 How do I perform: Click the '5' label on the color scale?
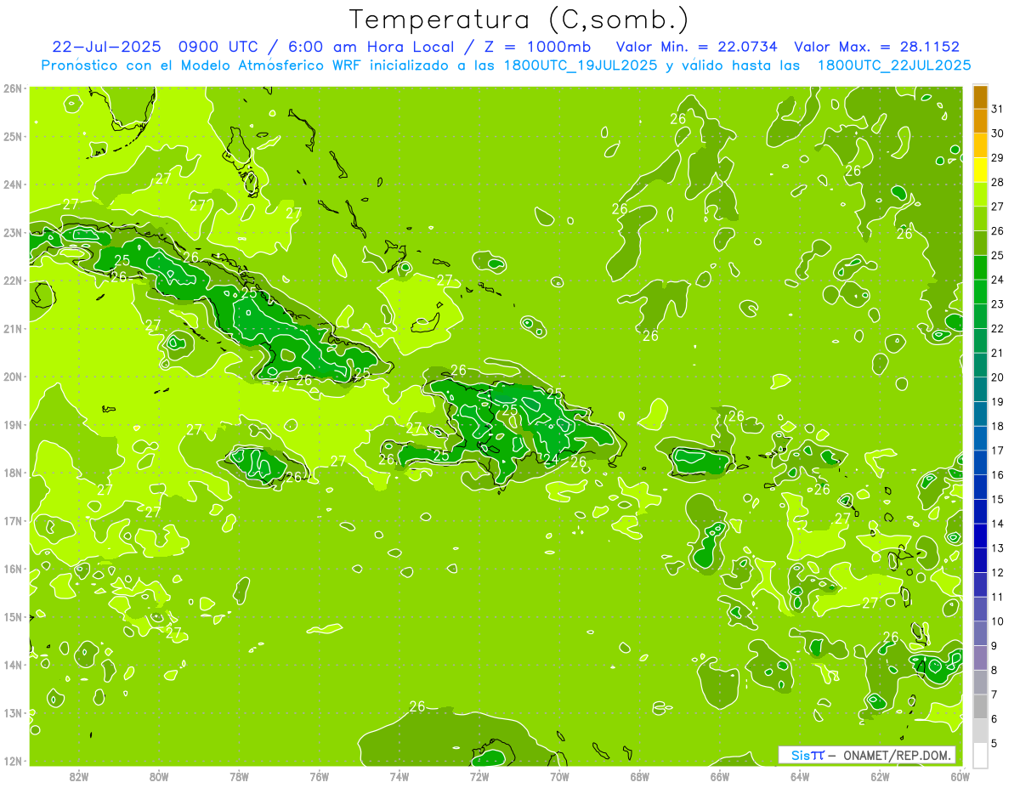pyautogui.click(x=994, y=743)
